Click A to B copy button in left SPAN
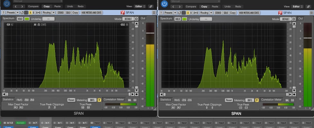The height and width of the screenshot is (128, 314). (x=38, y=12)
